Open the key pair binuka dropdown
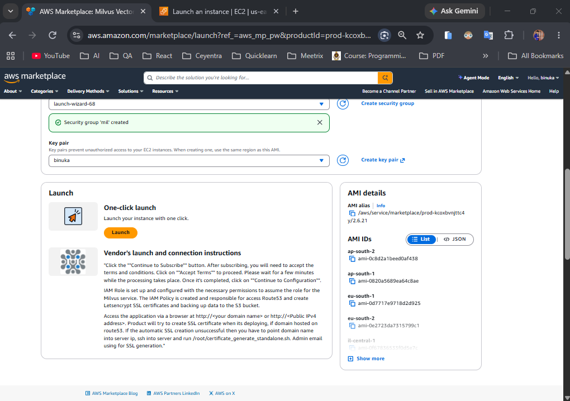Image resolution: width=570 pixels, height=401 pixels. [189, 160]
